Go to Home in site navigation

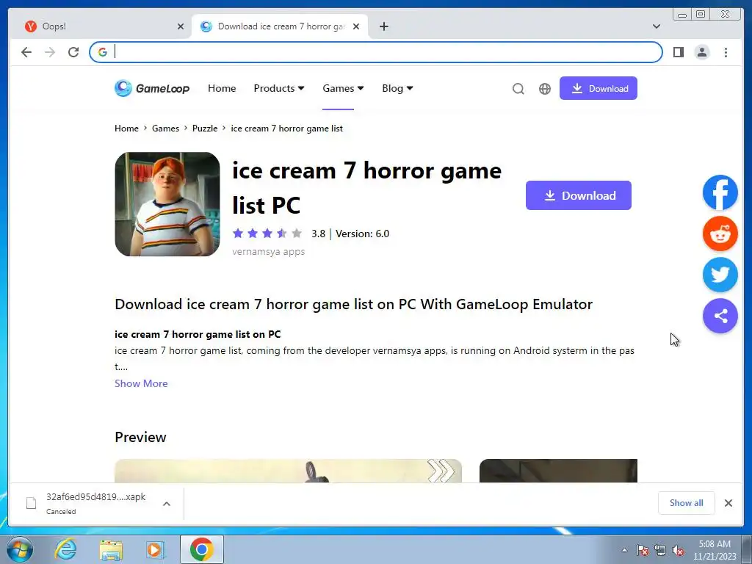[222, 88]
